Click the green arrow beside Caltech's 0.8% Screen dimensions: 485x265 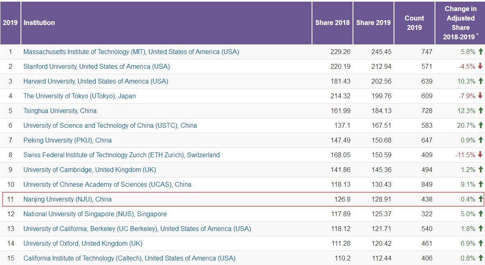coord(480,258)
